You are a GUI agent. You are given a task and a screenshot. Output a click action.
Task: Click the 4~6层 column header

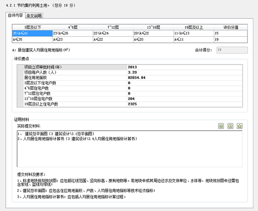[x=73, y=27]
